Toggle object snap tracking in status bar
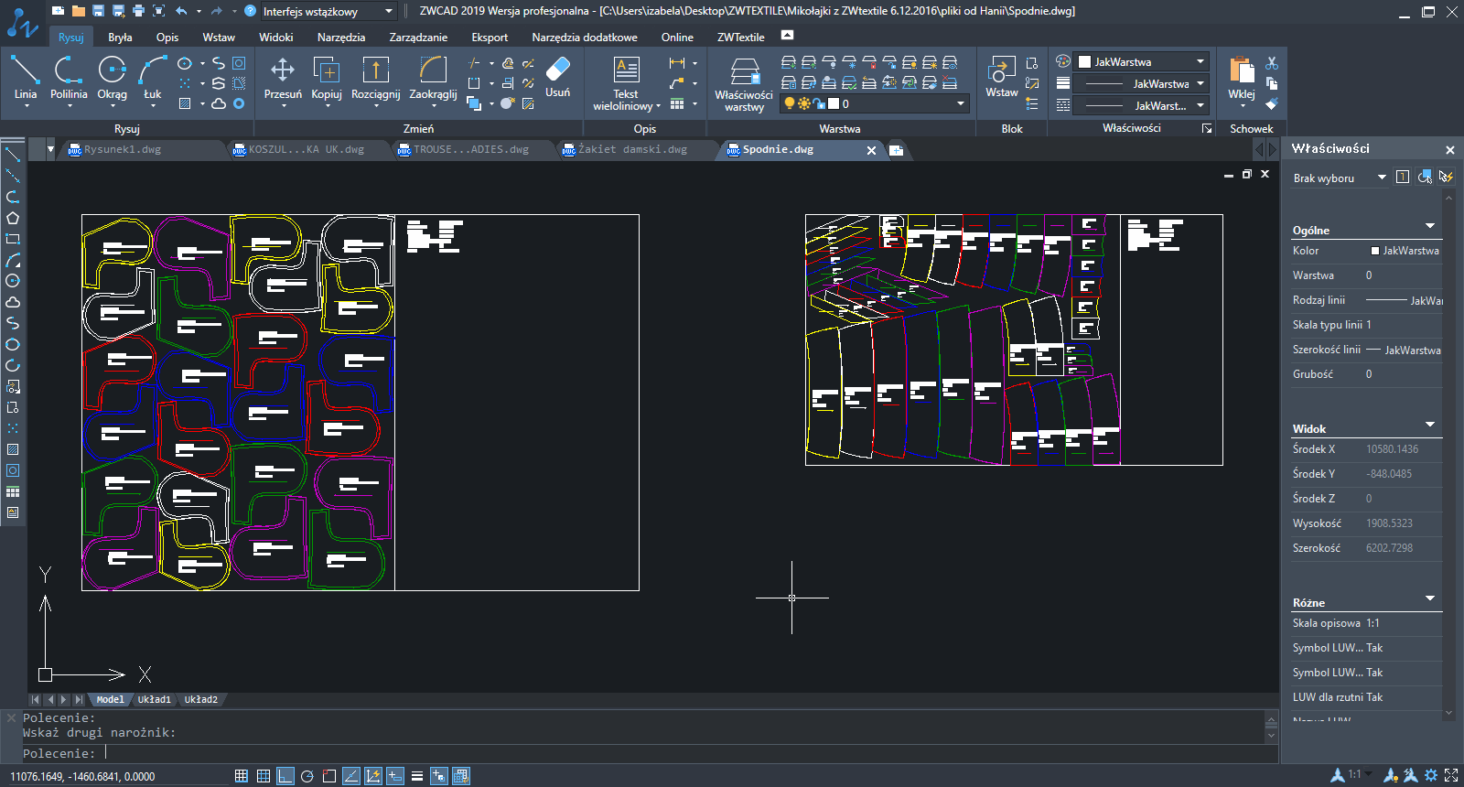Image resolution: width=1464 pixels, height=787 pixels. tap(351, 776)
